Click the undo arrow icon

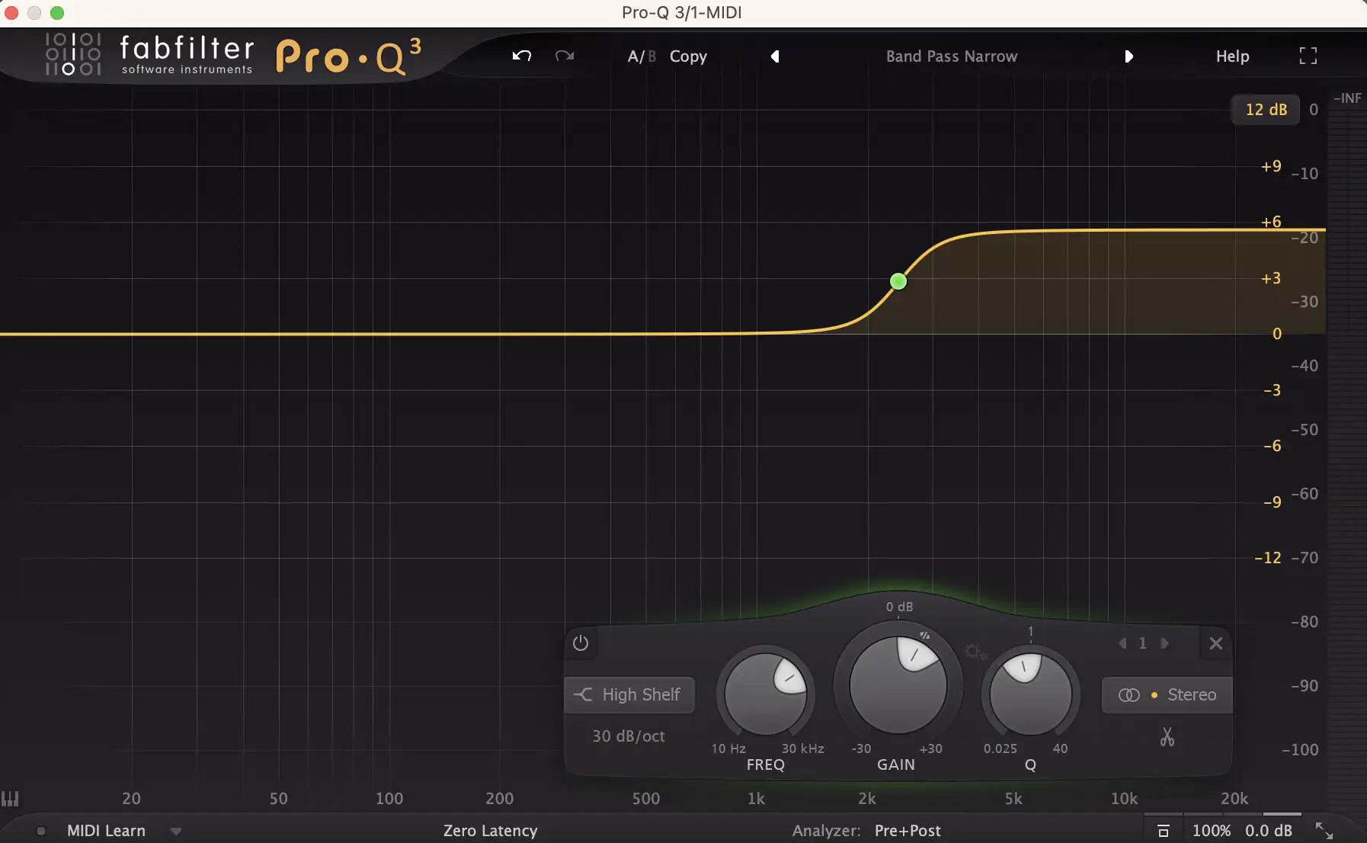[521, 56]
